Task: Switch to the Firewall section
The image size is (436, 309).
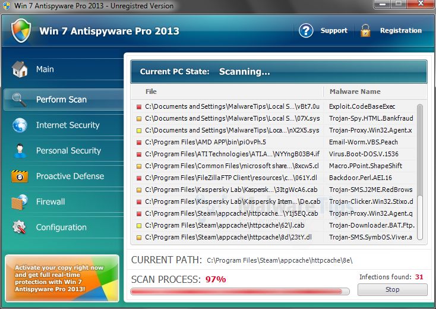Action: 64,202
